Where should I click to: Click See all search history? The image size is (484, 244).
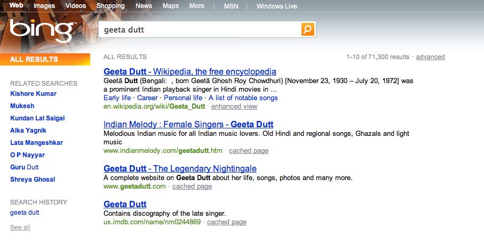click(x=20, y=227)
